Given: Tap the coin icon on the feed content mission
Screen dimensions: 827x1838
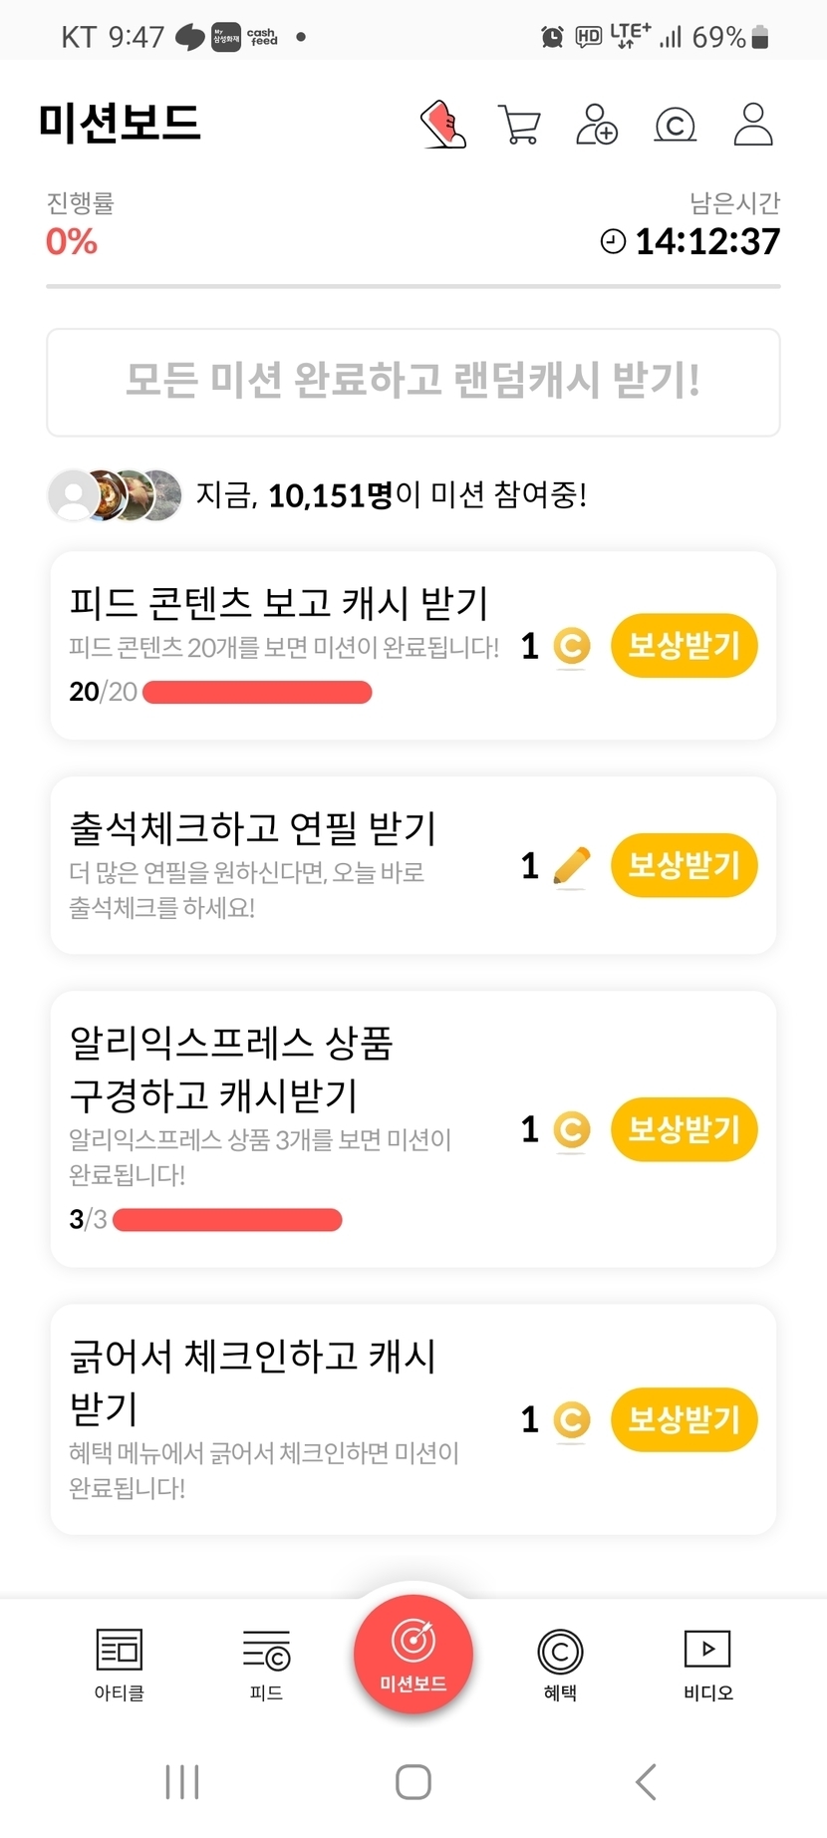Looking at the screenshot, I should click(x=571, y=646).
